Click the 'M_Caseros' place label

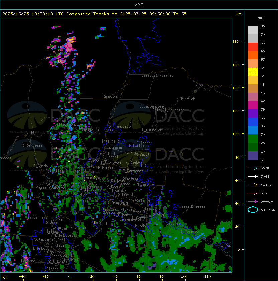146,184
